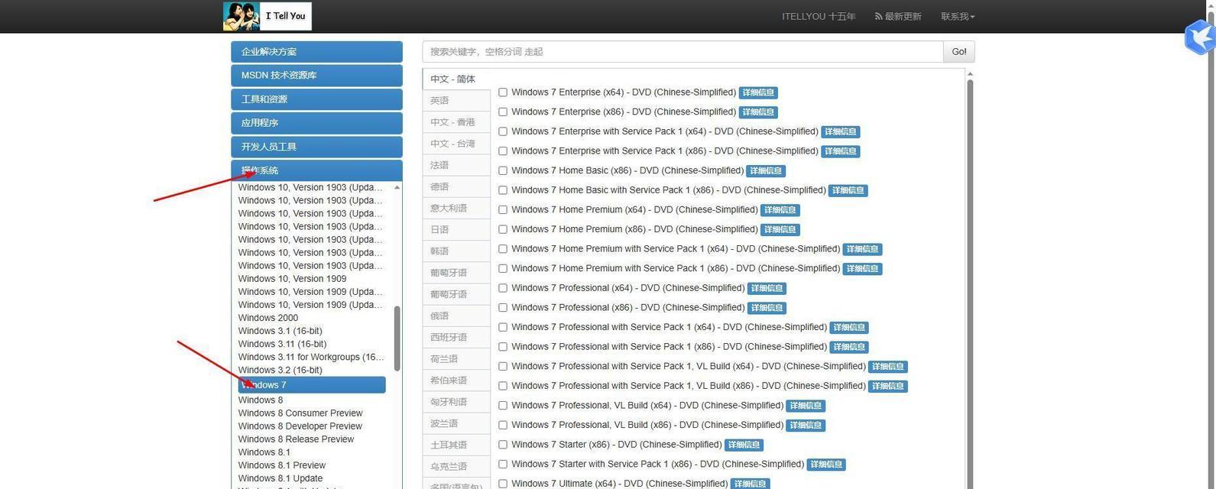Switch to the 俄语 language tab

click(x=456, y=316)
